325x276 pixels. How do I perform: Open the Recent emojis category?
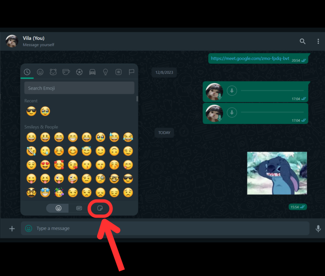[27, 72]
